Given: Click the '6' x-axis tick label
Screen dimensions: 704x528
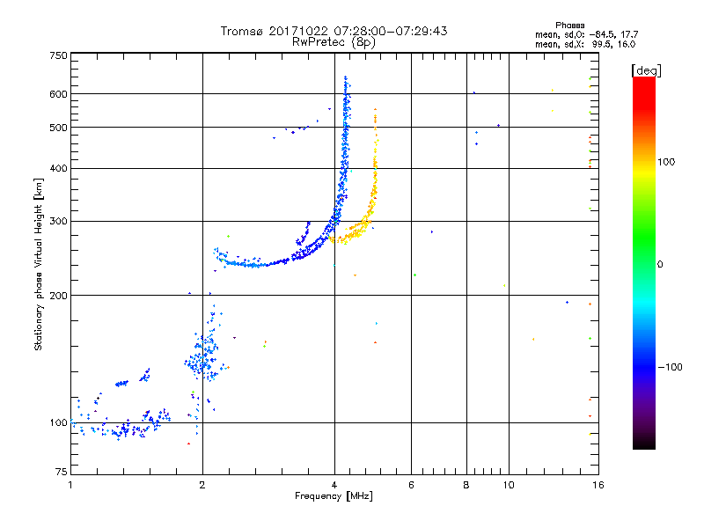Looking at the screenshot, I should point(411,485).
